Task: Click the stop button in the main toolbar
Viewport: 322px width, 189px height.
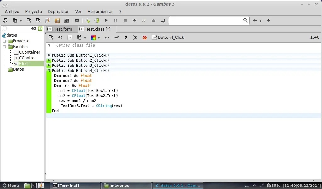Action: point(125,20)
